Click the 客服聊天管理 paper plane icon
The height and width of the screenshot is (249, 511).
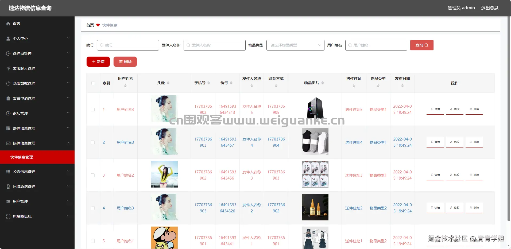[x=8, y=68]
